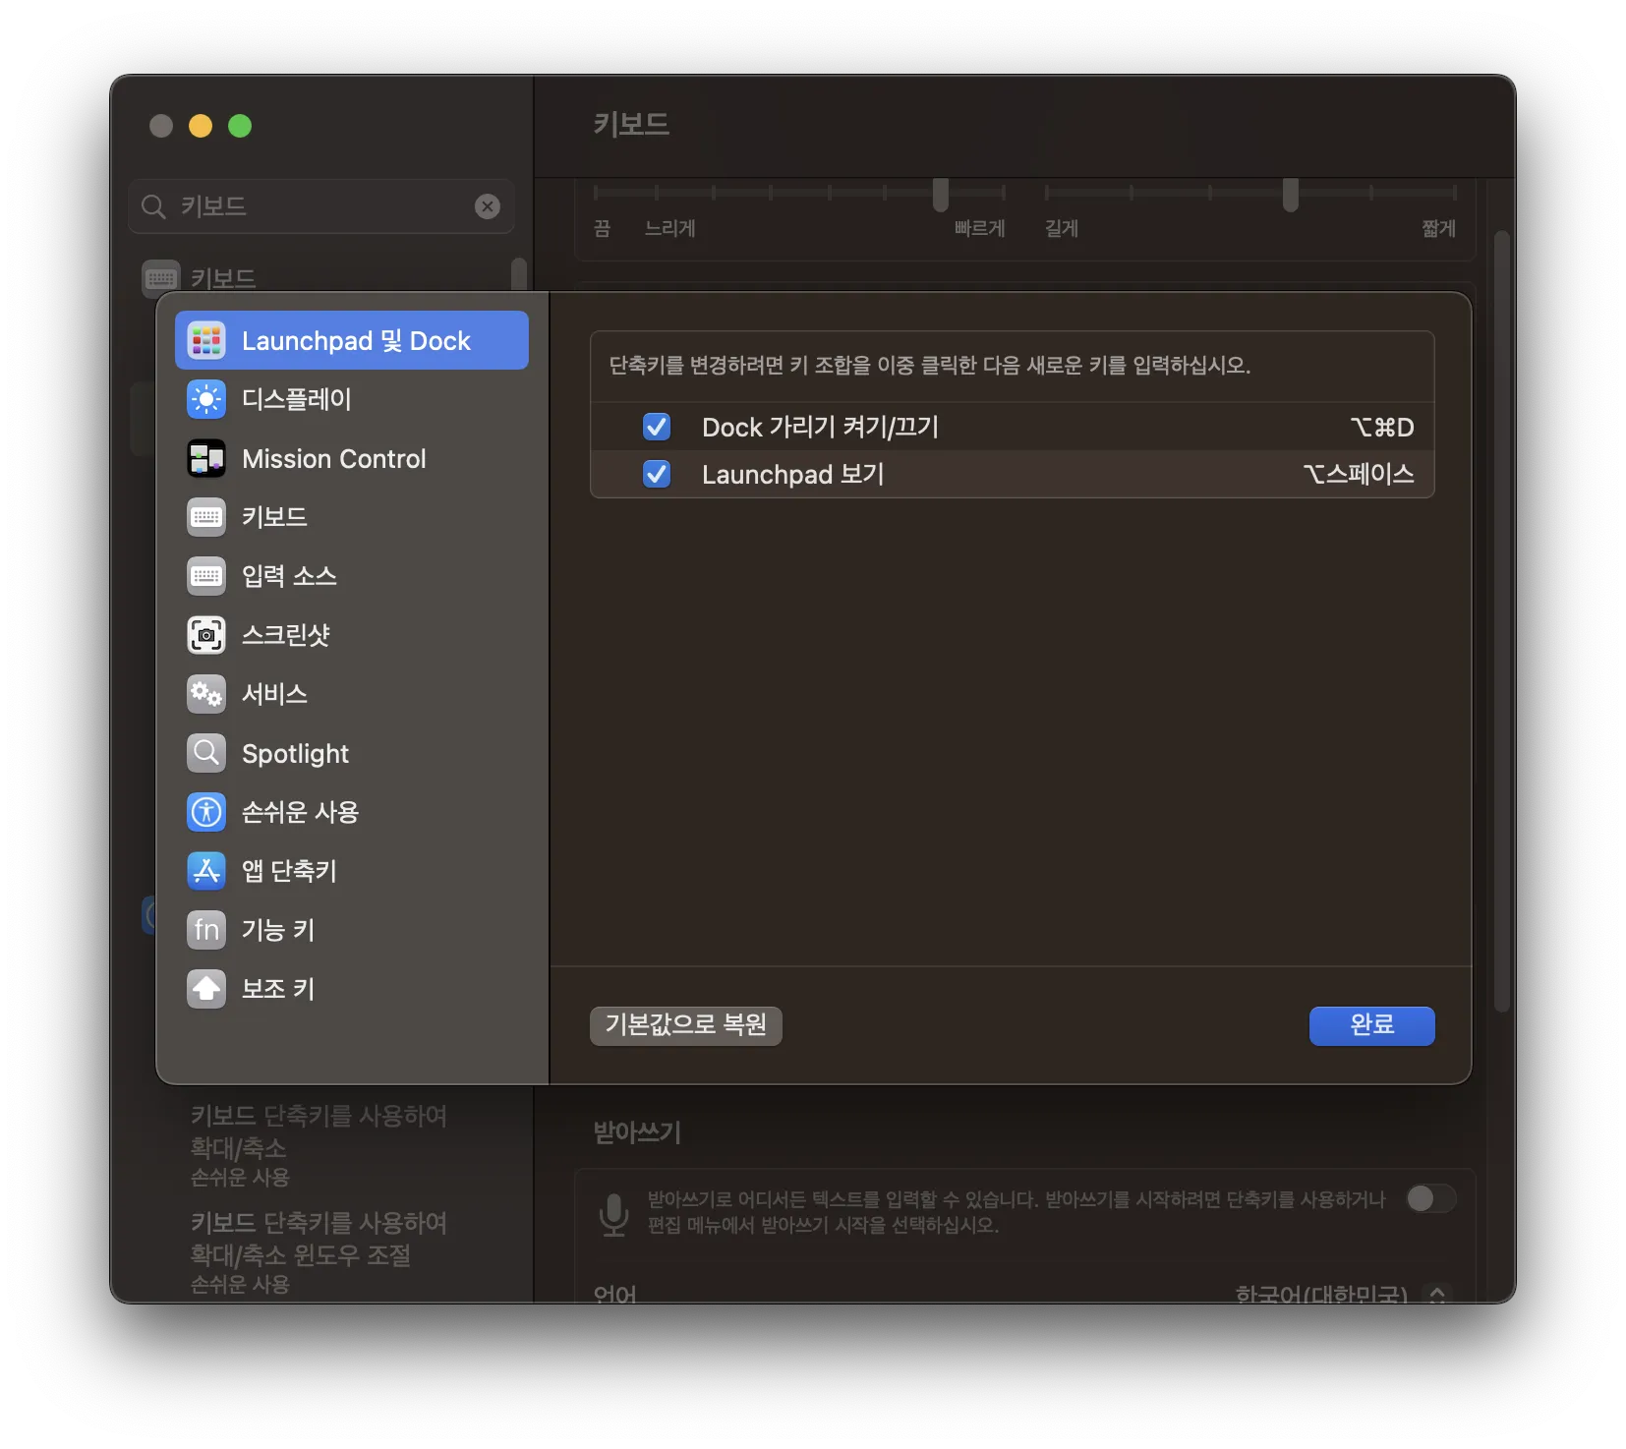Click the search magnifier icon in the search field
This screenshot has width=1626, height=1449.
pos(153,206)
